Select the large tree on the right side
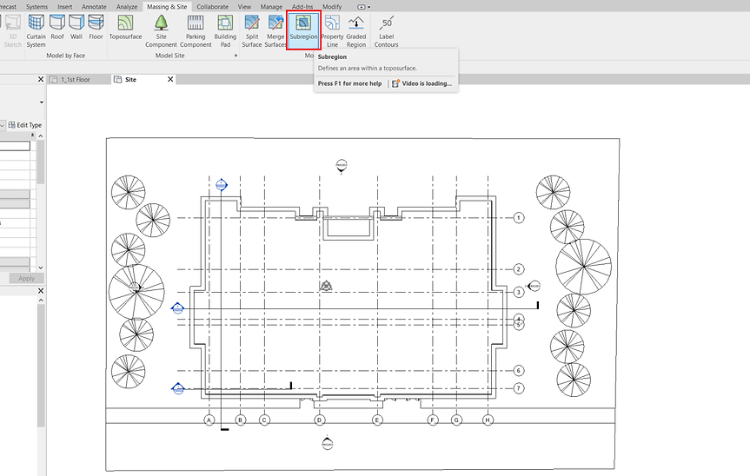Screen dimensions: 750x476 click(583, 267)
